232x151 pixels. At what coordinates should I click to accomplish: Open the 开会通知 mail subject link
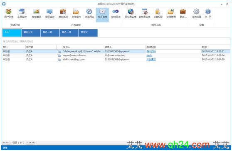(151, 59)
